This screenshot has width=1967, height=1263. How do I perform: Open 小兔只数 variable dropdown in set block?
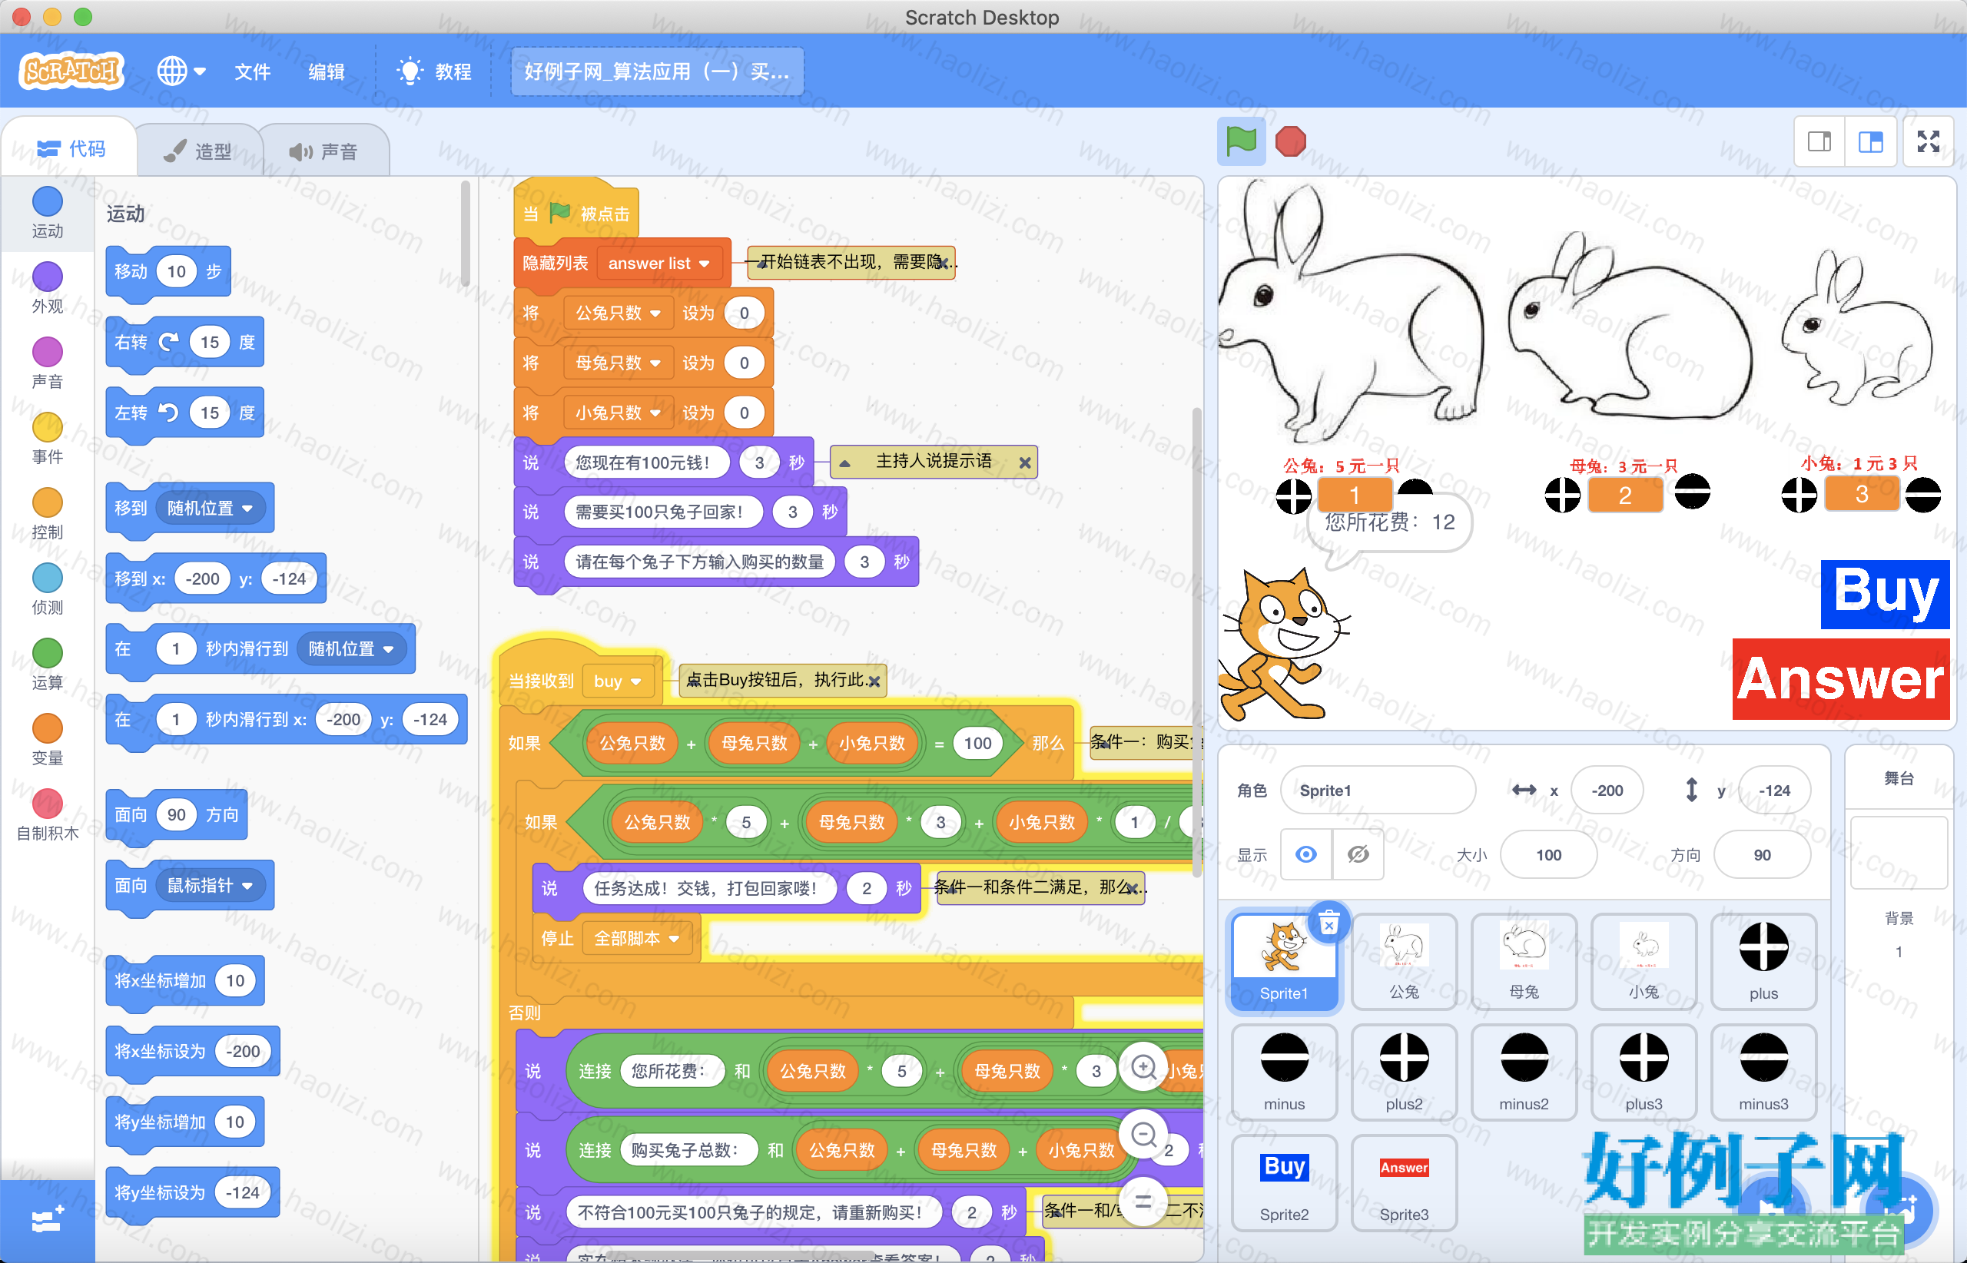pyautogui.click(x=618, y=413)
